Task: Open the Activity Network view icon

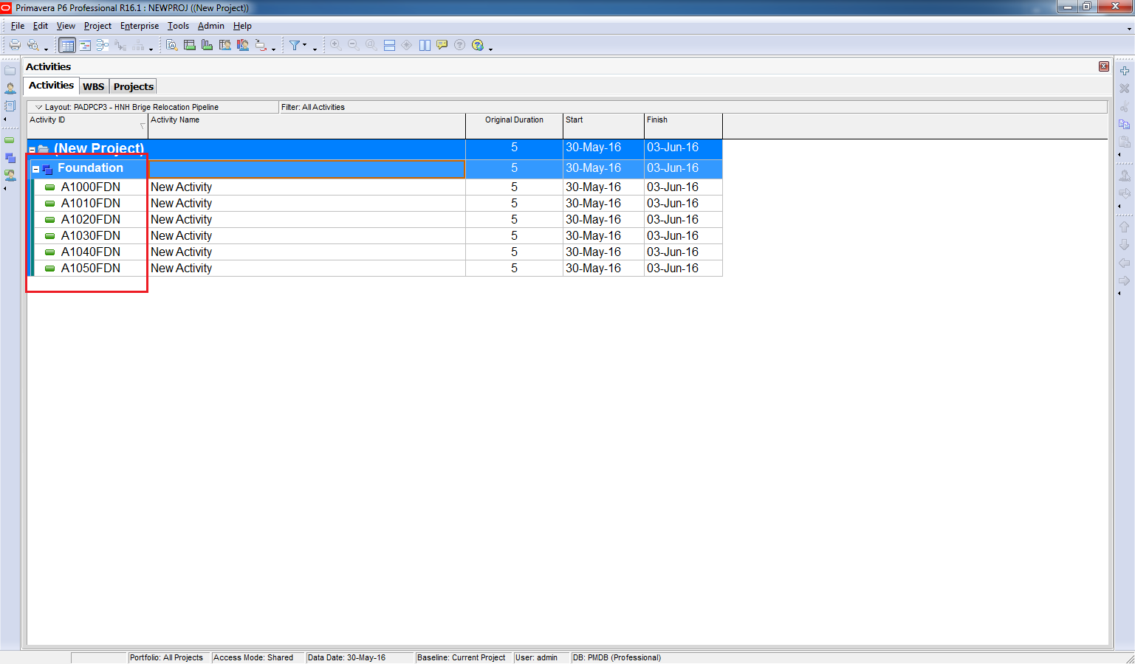Action: 103,45
